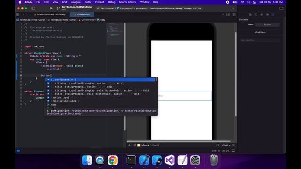Screen dimensions: 301x169
Task: Open the TextToSpeechIOSTutorial folder breadcrumb
Action: tap(62, 20)
